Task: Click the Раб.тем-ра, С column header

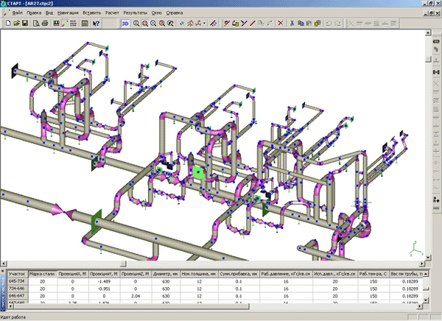Action: (373, 274)
